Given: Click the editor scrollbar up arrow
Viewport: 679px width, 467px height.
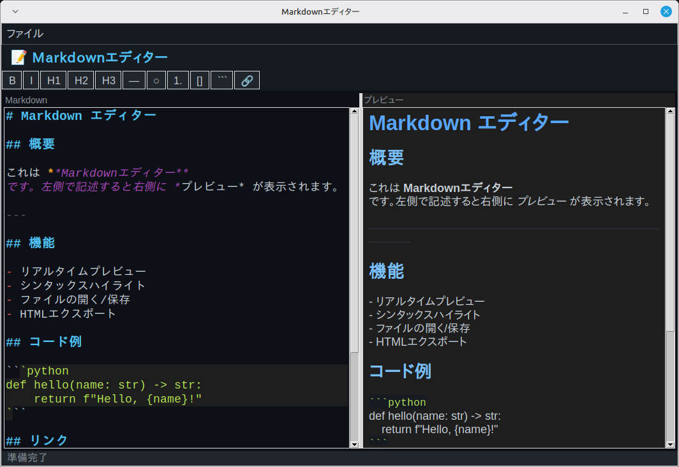Looking at the screenshot, I should coord(354,111).
